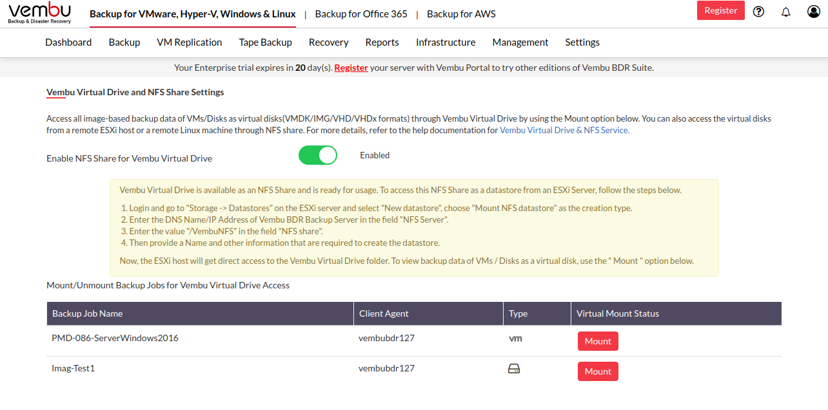The image size is (828, 410).
Task: Click vembubdr127 in the PMD-086 row
Action: [x=386, y=338]
